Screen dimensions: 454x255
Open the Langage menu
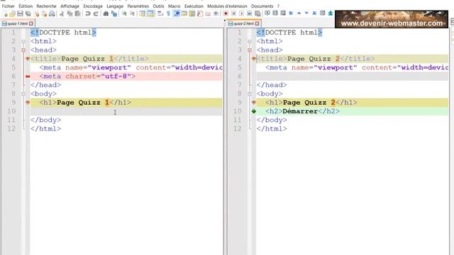[x=115, y=6]
